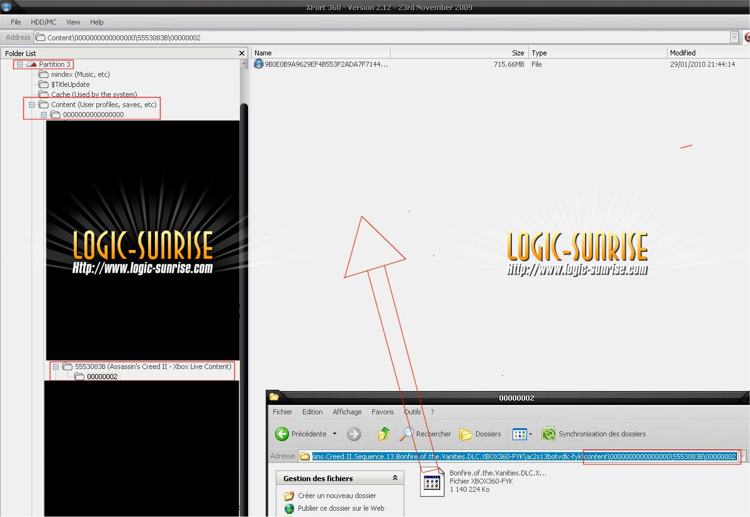
Task: Open the Explorer address dropdown arrow
Action: [x=742, y=457]
